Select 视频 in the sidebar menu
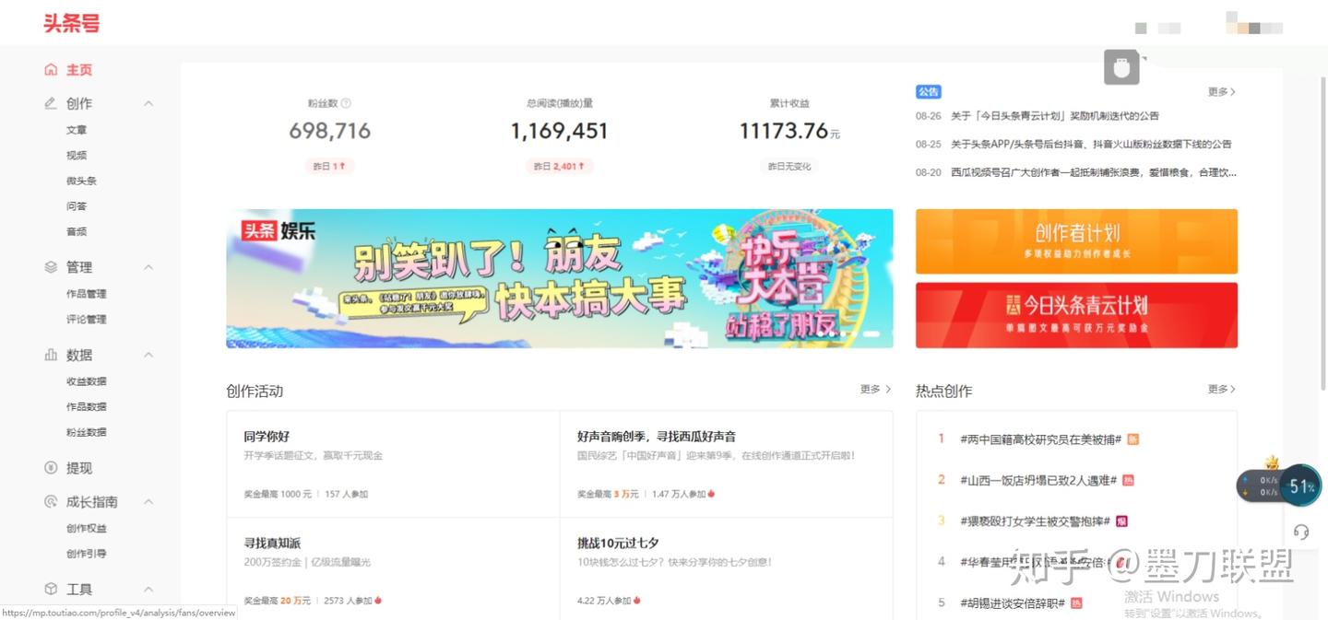The image size is (1328, 620). click(x=77, y=154)
